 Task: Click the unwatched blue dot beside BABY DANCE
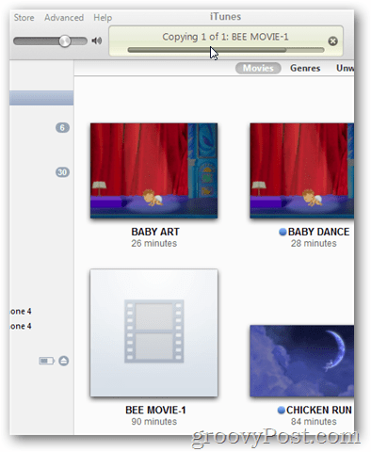[x=282, y=232]
